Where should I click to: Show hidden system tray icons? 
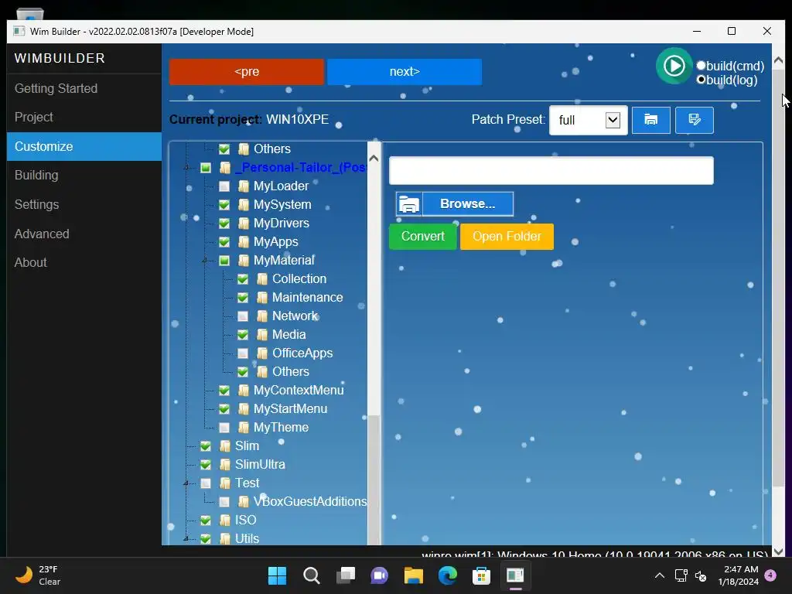[659, 575]
